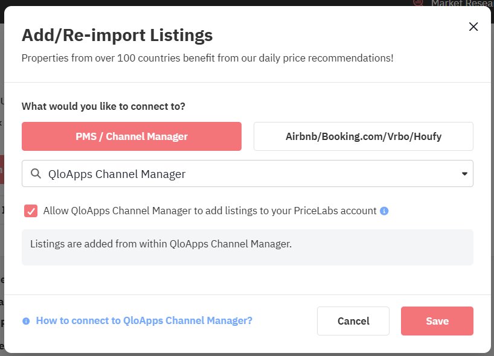This screenshot has height=356, width=494.
Task: Open the QloApps Channel Manager combo box
Action: click(242, 174)
